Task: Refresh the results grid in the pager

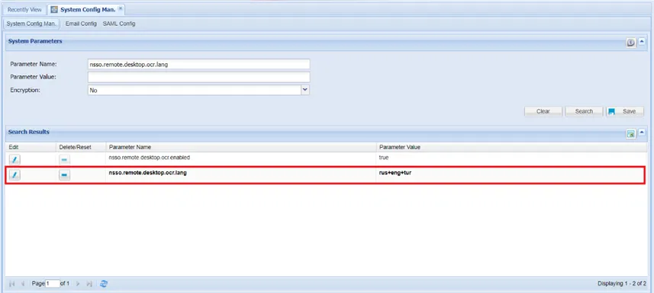Action: pyautogui.click(x=104, y=283)
